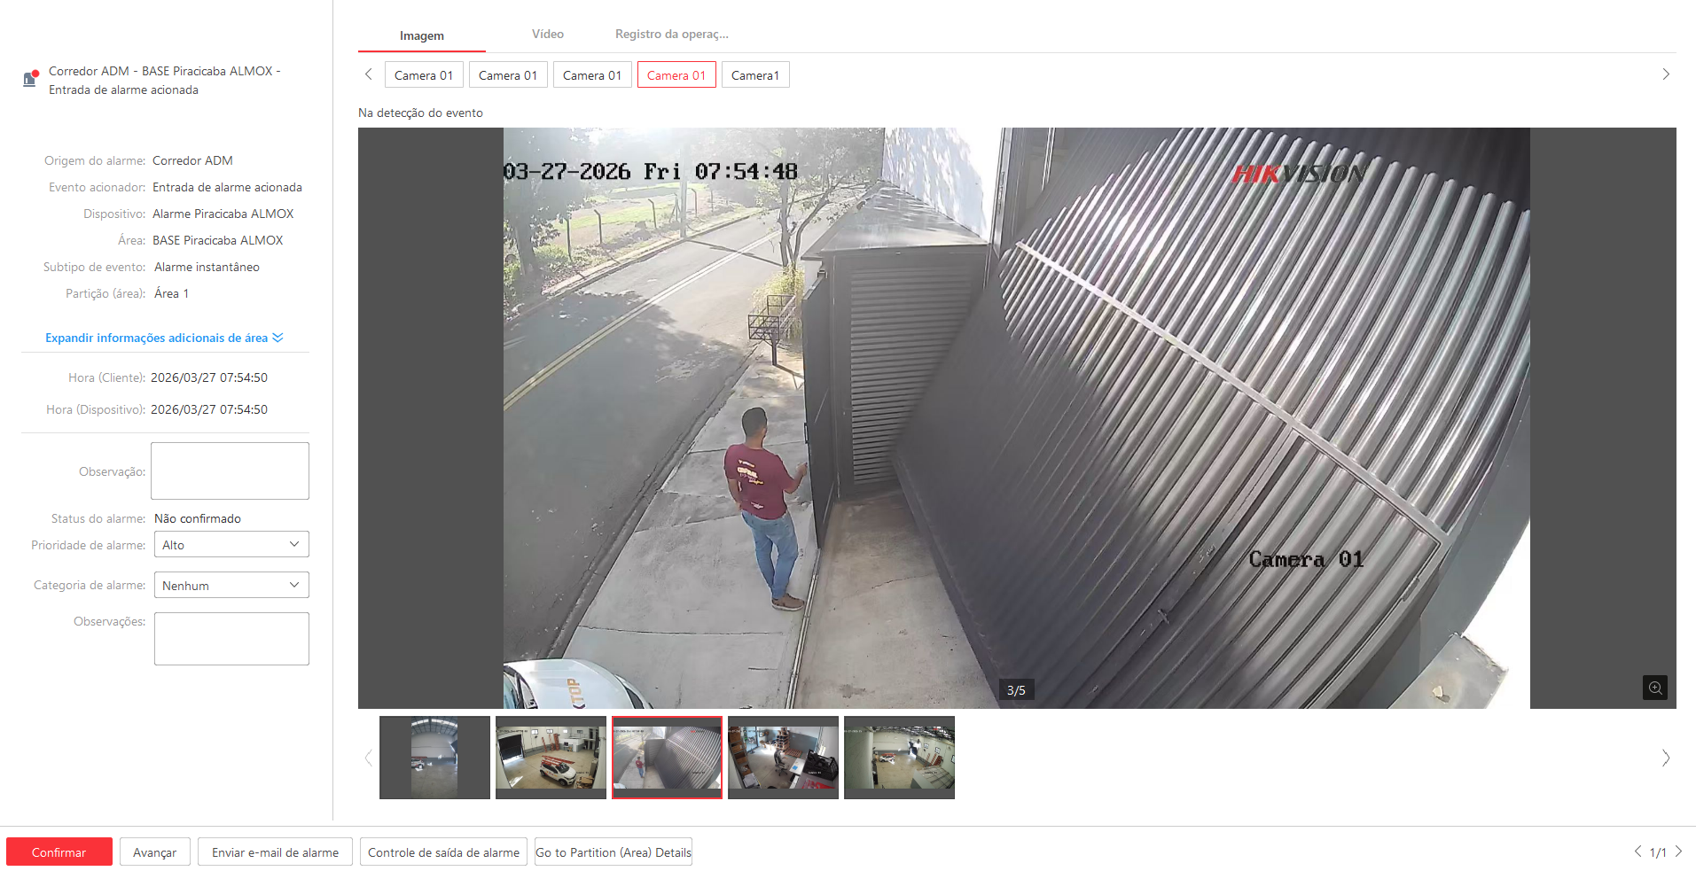The height and width of the screenshot is (871, 1696).
Task: Click the zoom magnifier icon on image
Action: (1654, 688)
